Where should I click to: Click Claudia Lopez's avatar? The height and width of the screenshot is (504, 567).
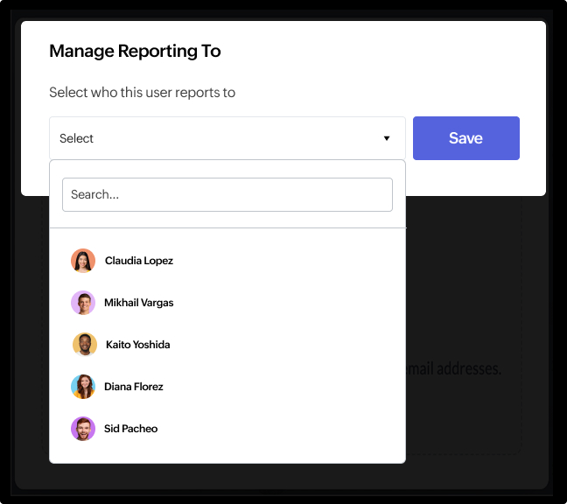click(83, 261)
